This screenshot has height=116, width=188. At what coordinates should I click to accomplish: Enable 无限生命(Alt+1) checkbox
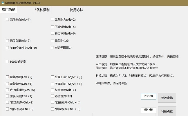pyautogui.click(x=7, y=19)
